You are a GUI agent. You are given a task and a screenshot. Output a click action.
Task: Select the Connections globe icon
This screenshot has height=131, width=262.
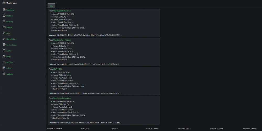point(4,45)
